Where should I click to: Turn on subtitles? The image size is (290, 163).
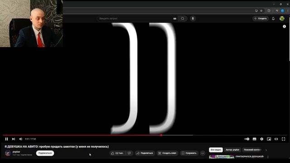[255, 139]
